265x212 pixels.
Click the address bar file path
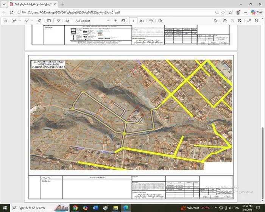74,12
